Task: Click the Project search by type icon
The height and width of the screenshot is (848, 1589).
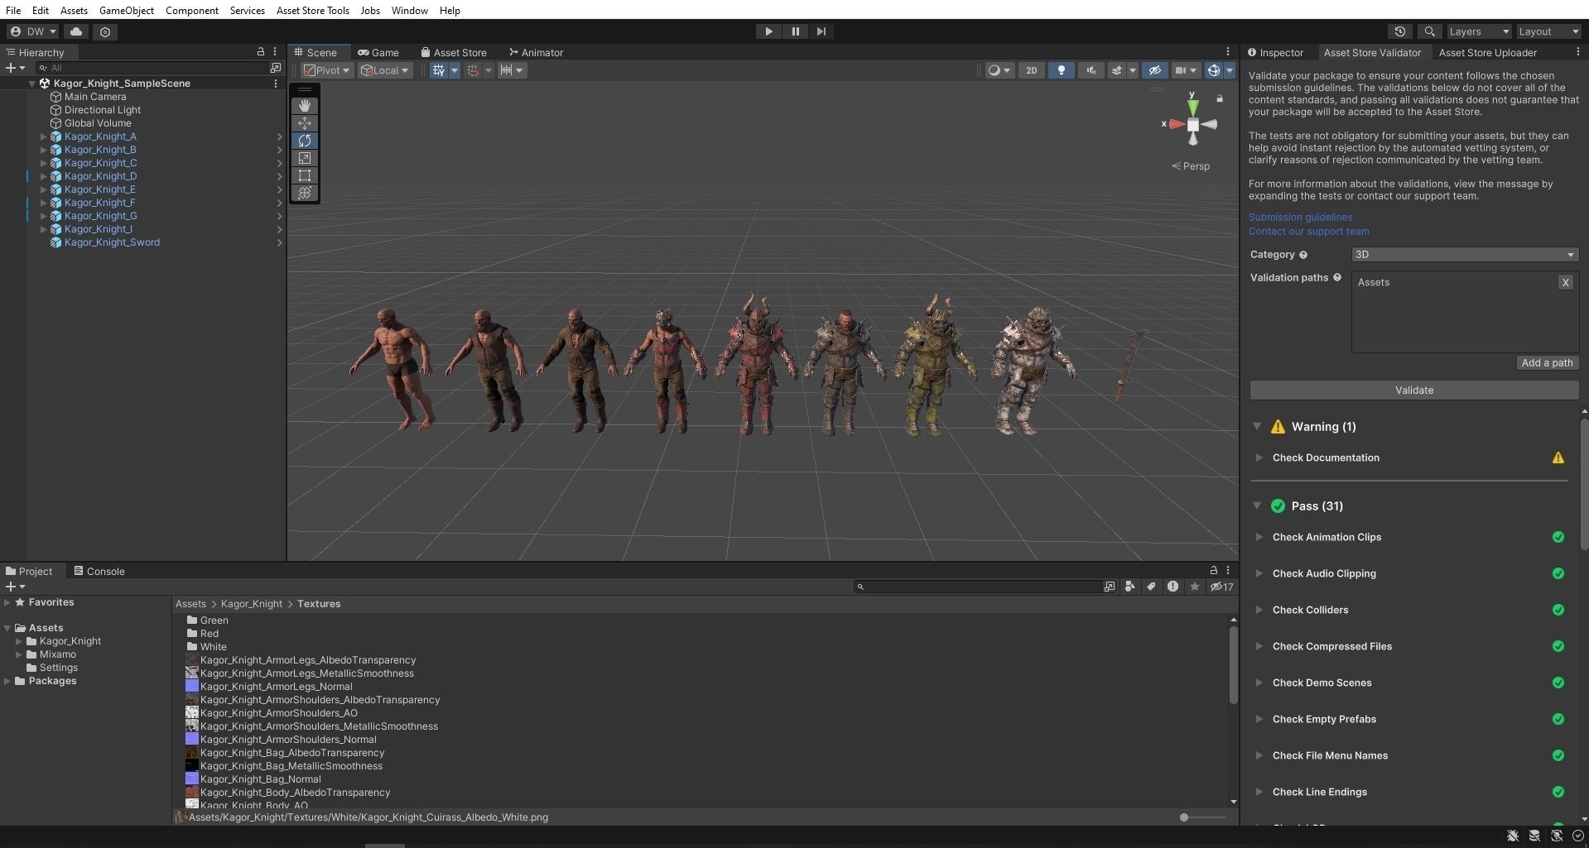Action: coord(1129,587)
